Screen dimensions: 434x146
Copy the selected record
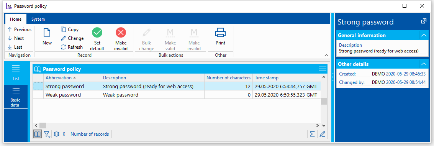click(70, 30)
